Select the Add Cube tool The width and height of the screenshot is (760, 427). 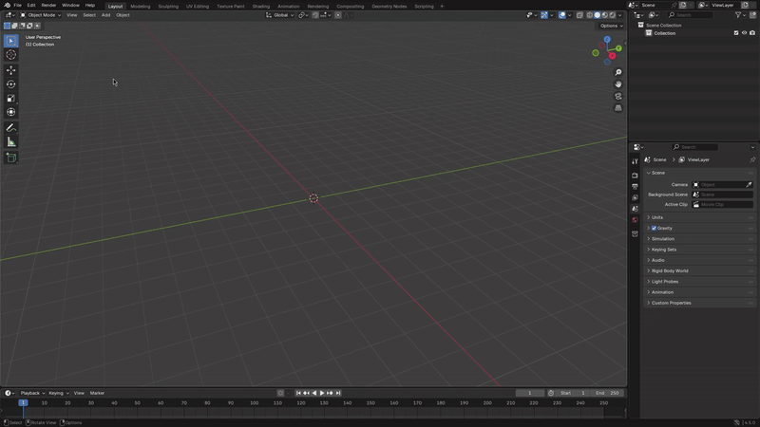point(10,158)
